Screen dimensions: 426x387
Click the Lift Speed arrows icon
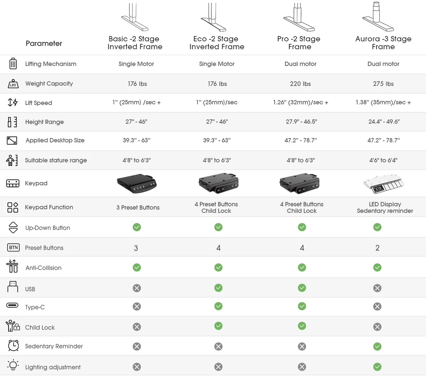click(13, 102)
